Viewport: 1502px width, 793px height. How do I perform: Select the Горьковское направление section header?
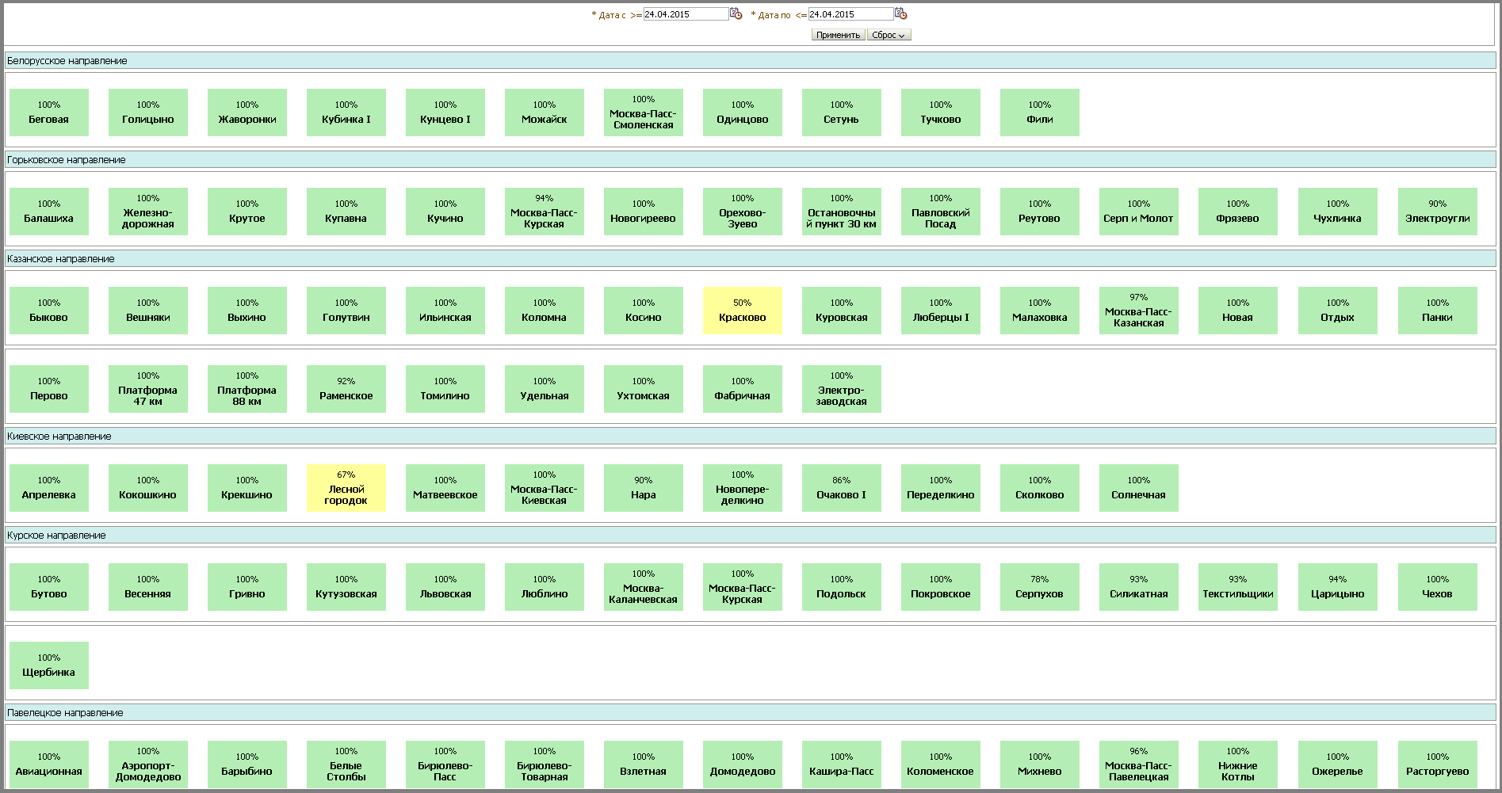(750, 160)
